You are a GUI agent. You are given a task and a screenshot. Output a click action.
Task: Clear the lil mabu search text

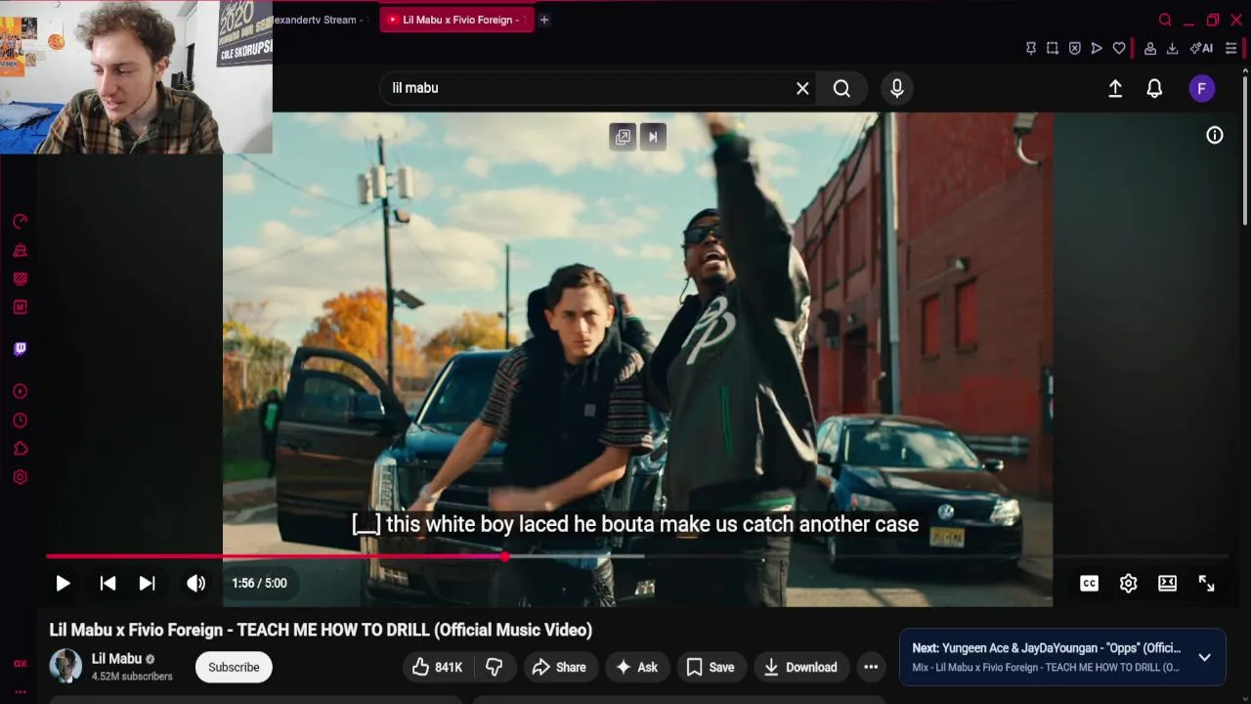[x=802, y=88]
